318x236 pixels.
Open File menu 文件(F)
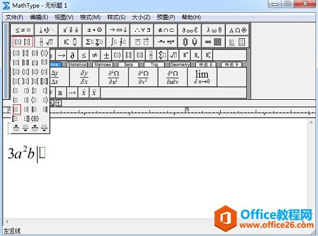coord(14,17)
